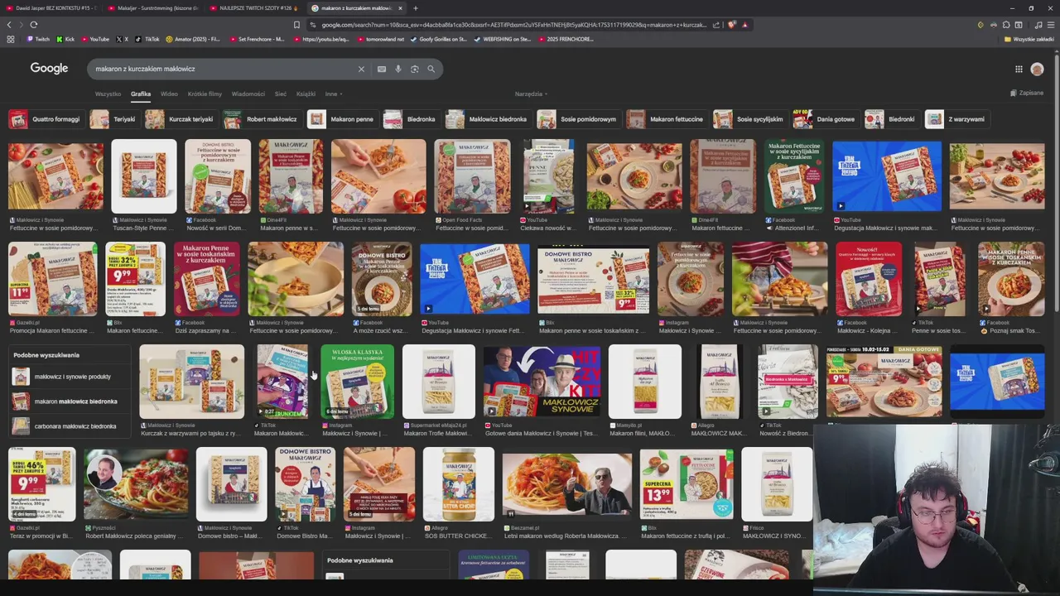The image size is (1060, 596).
Task: Open the YouTube bookmark
Action: [x=95, y=39]
